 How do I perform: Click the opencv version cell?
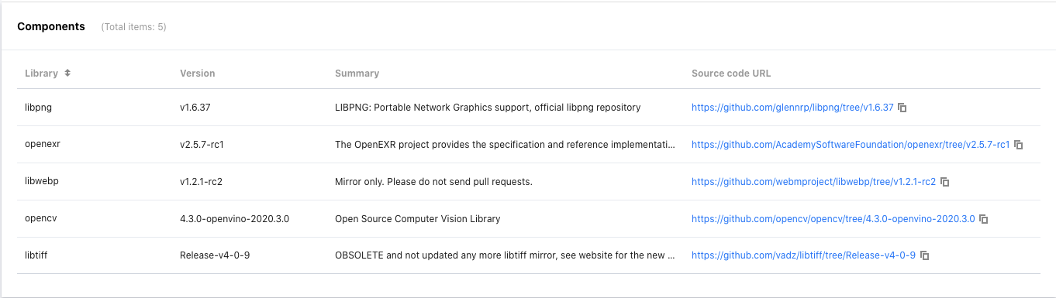234,219
